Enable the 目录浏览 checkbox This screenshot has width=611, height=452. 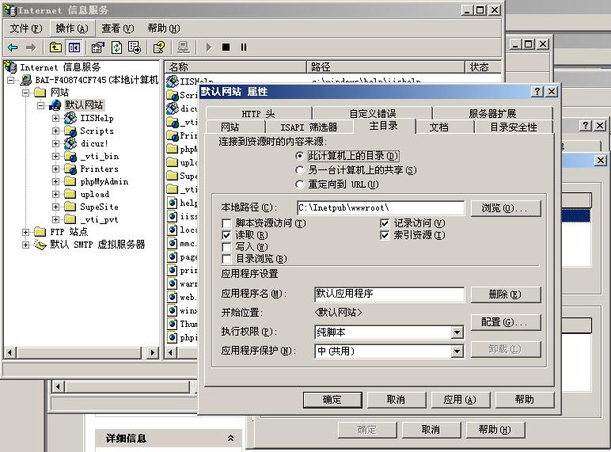click(226, 259)
